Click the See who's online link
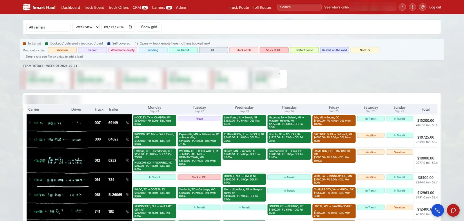464x221 pixels. pos(337,7)
